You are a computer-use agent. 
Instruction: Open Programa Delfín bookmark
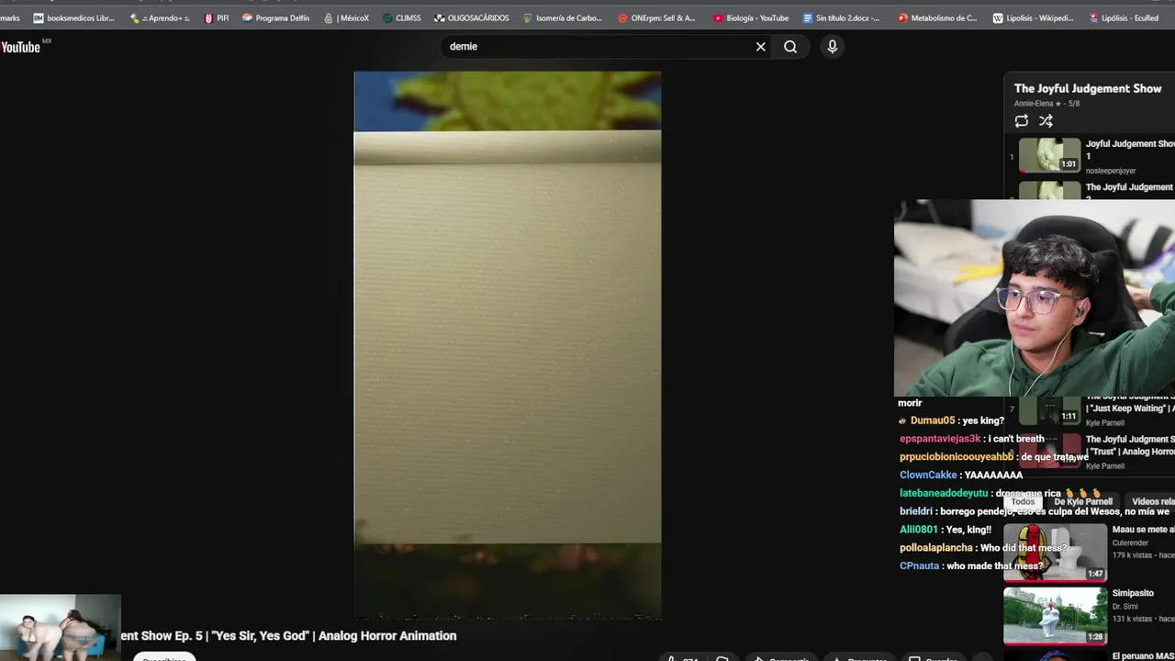pos(275,17)
